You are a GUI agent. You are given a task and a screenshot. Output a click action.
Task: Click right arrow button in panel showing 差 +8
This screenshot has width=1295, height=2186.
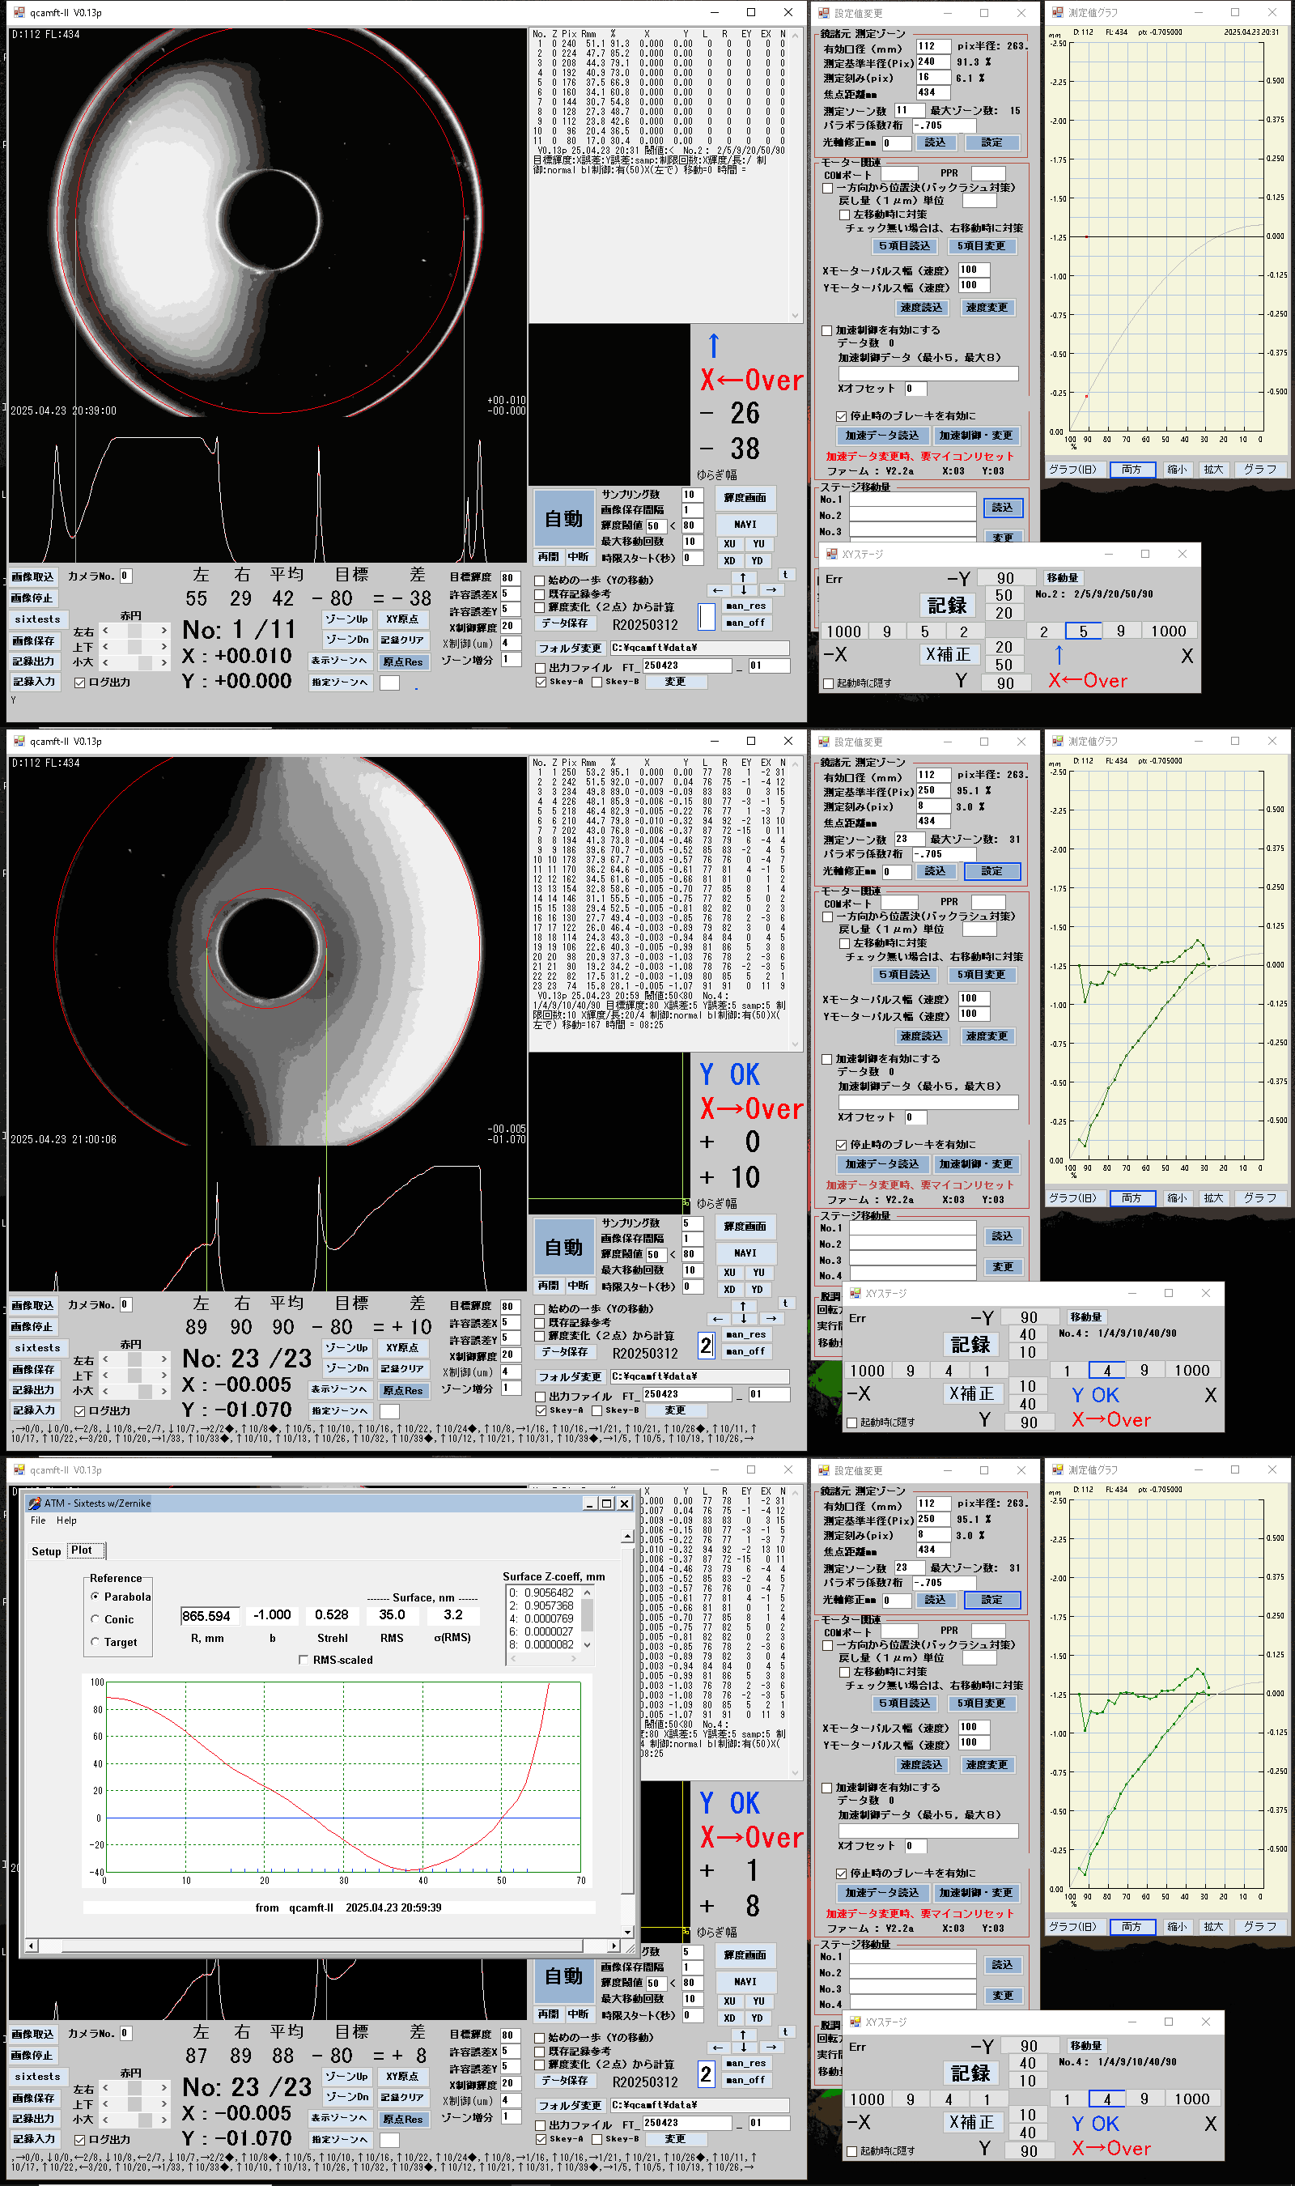point(771,2048)
